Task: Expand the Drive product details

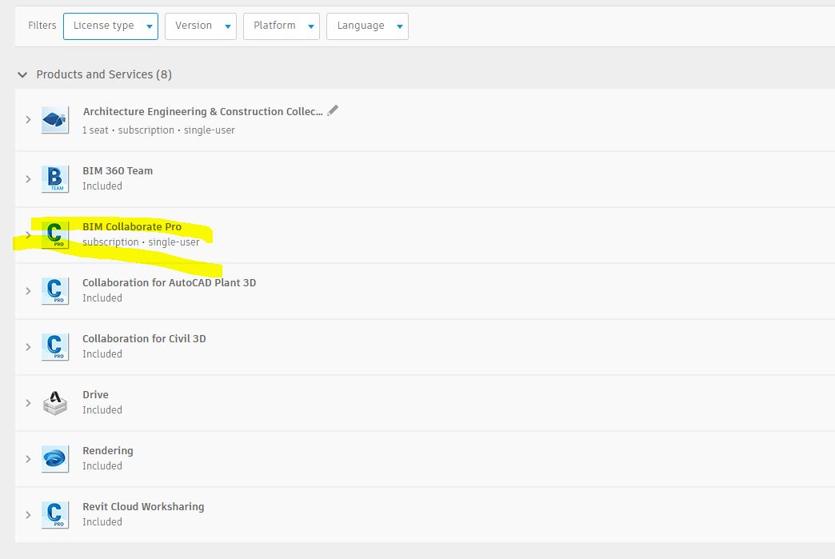Action: [28, 402]
